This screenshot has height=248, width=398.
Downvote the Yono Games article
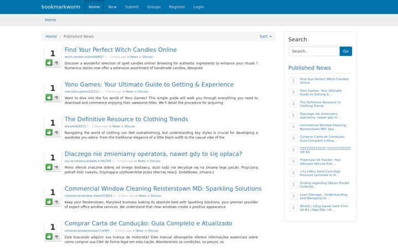[x=56, y=97]
